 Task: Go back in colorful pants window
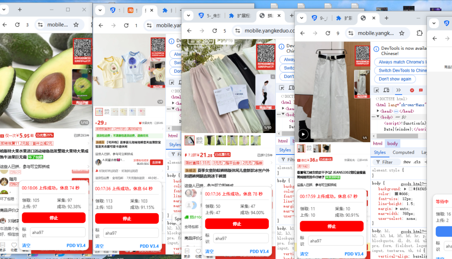(189, 30)
